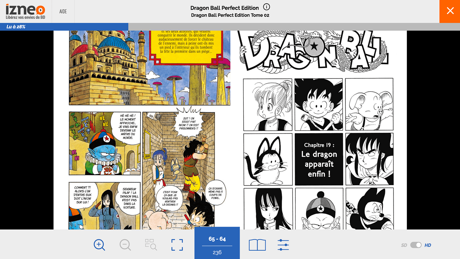Click the 'Dragon Ball Perfect Edition' series title
Image resolution: width=460 pixels, height=259 pixels.
click(225, 8)
